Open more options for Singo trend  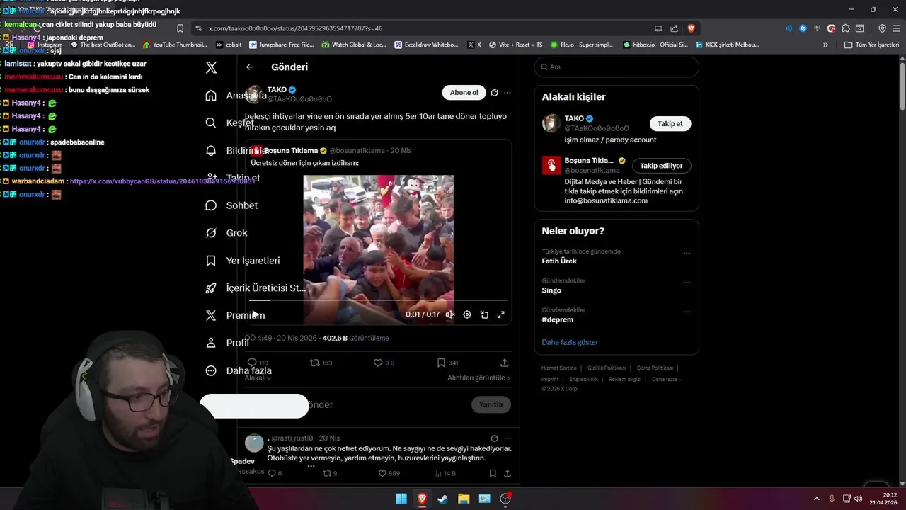[686, 283]
